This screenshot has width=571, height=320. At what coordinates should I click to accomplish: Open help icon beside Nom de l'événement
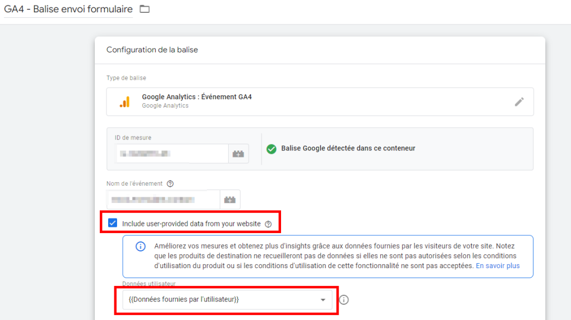(170, 183)
